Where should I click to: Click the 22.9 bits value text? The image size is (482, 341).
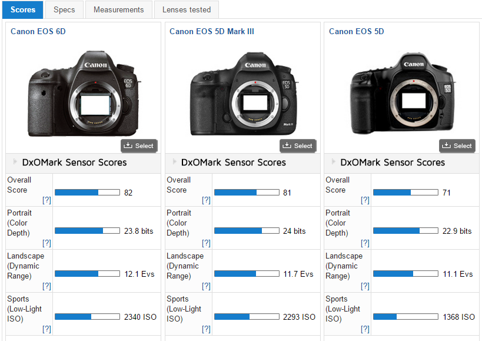(457, 231)
